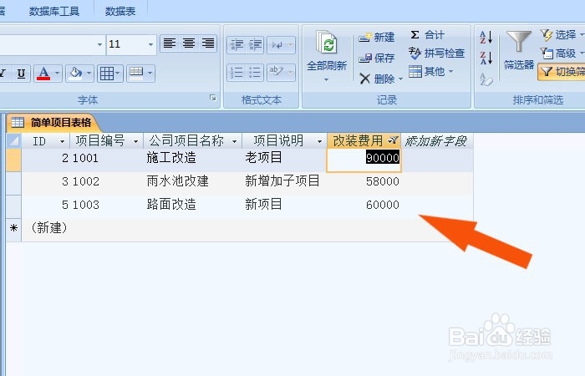Select row selector for record 1003

(x=14, y=206)
